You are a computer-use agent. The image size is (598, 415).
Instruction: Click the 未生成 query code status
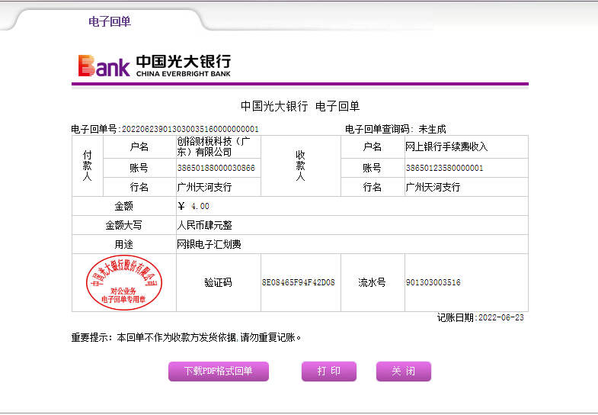432,130
